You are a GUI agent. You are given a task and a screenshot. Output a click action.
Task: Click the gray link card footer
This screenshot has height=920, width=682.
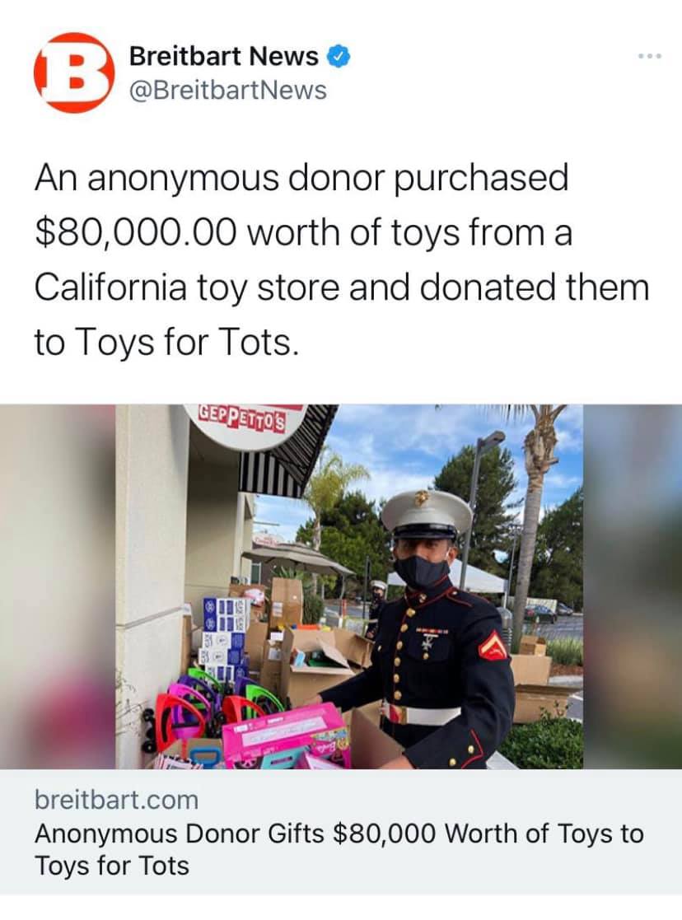(x=341, y=831)
